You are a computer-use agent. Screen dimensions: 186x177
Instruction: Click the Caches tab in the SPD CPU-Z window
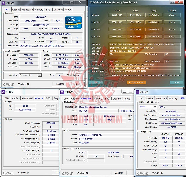tap(150, 98)
